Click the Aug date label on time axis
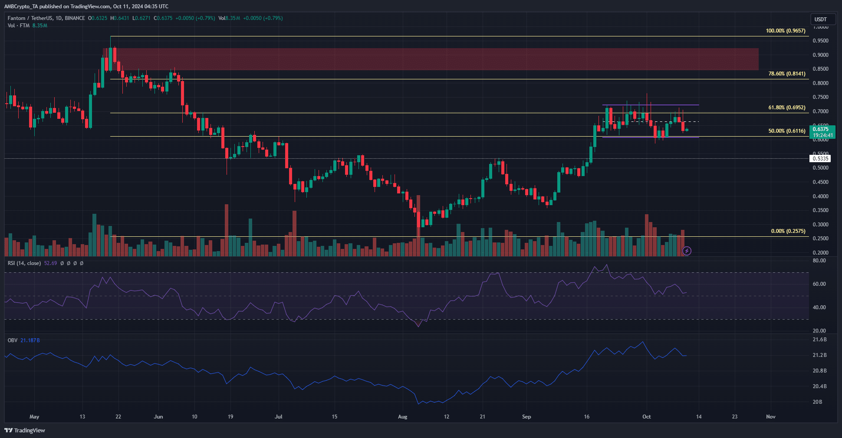This screenshot has width=842, height=438. click(403, 417)
